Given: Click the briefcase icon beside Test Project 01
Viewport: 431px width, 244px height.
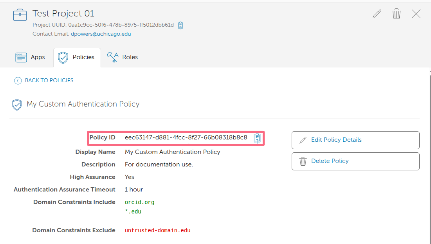Looking at the screenshot, I should (x=20, y=14).
